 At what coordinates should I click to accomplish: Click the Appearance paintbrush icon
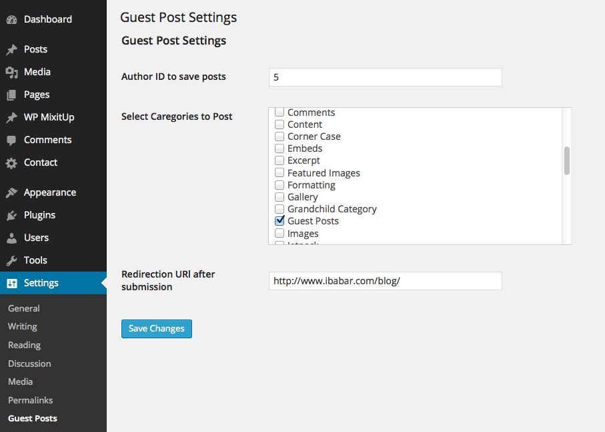(x=11, y=192)
